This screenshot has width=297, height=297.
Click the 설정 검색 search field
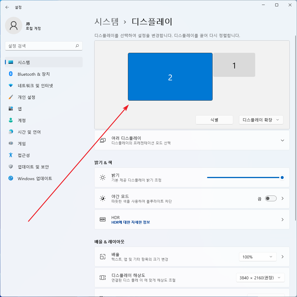pos(44,46)
